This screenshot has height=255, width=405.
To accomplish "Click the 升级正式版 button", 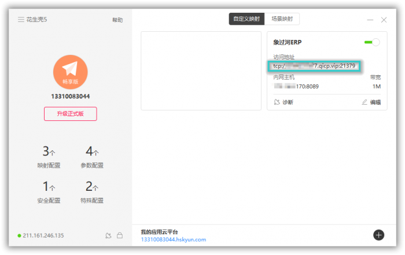I will [70, 114].
